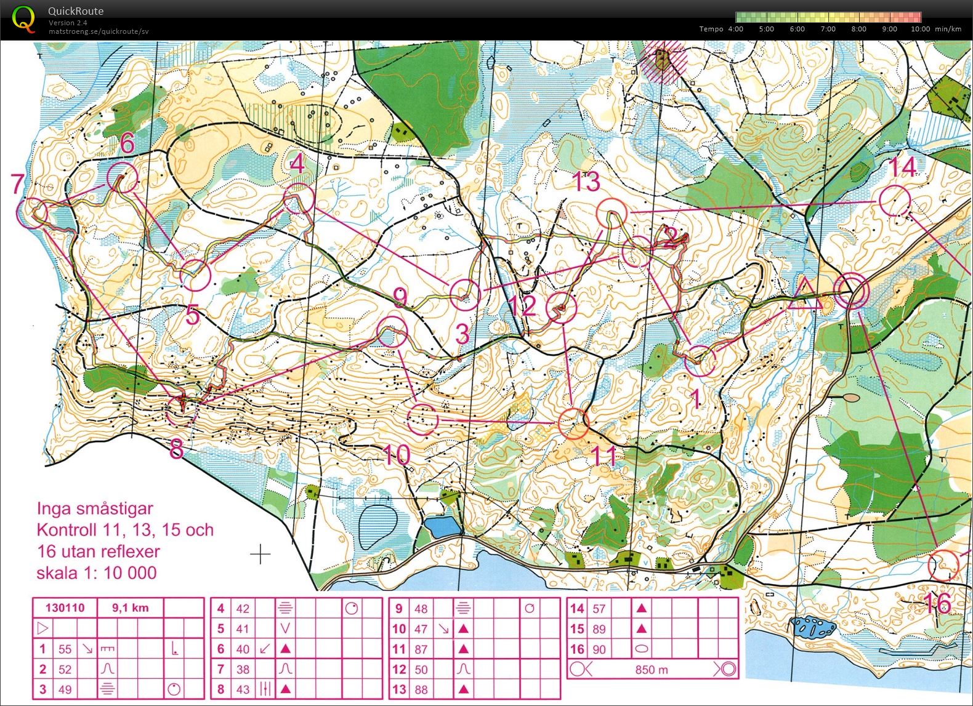973x706 pixels.
Task: Click the "9,1 km" course length cell
Action: coord(131,608)
